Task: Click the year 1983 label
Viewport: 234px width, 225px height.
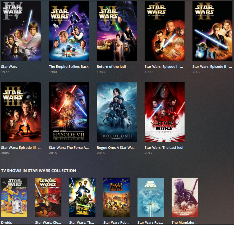Action: pos(101,72)
